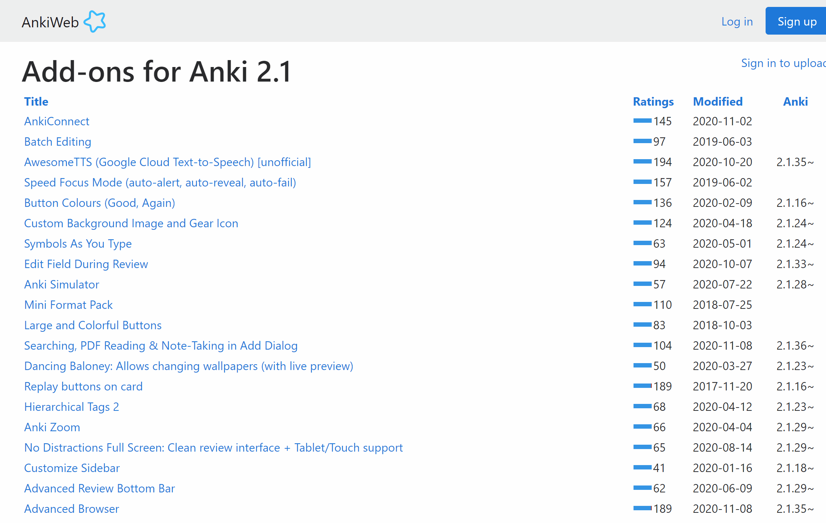The width and height of the screenshot is (826, 523).
Task: Click the Modified column header to sort
Action: 717,101
